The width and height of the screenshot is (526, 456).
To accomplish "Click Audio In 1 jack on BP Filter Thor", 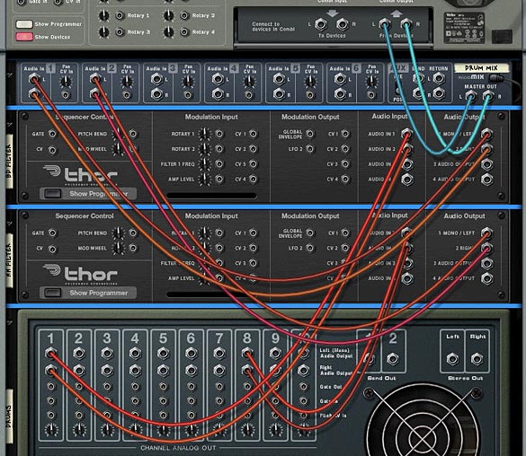I will (407, 134).
